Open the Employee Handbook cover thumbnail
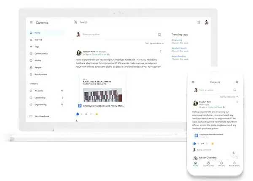 (x=102, y=88)
